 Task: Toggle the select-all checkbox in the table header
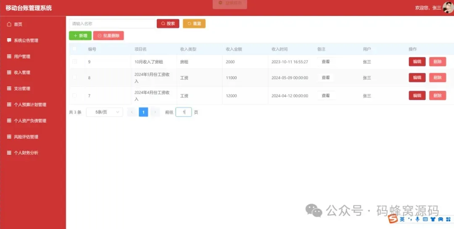(74, 49)
